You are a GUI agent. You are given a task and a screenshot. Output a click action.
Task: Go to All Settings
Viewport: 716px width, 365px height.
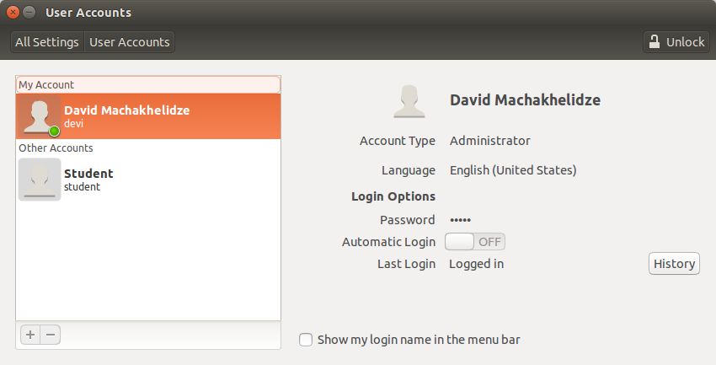click(x=47, y=42)
